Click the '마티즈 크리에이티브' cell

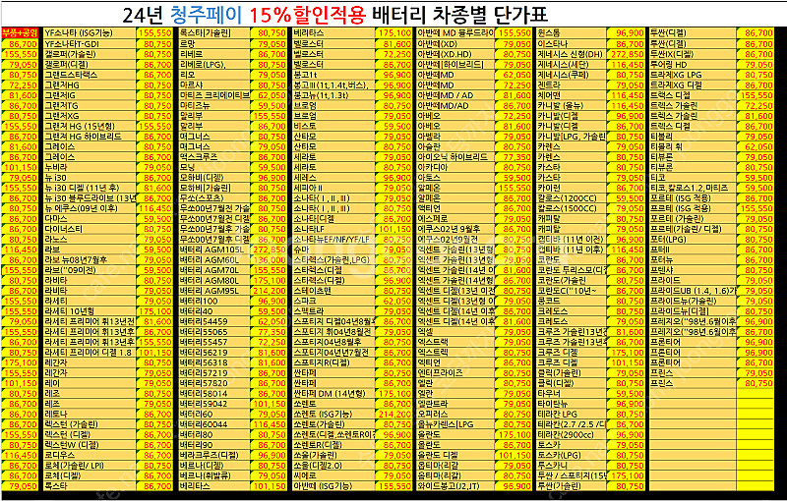(x=213, y=95)
